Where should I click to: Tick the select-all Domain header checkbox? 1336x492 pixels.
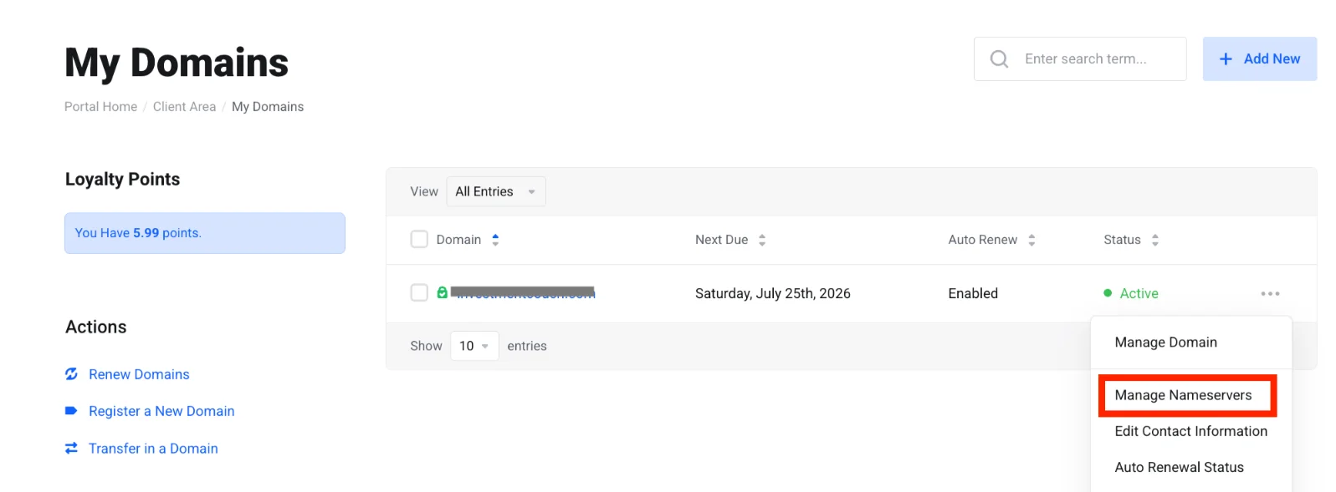click(419, 240)
